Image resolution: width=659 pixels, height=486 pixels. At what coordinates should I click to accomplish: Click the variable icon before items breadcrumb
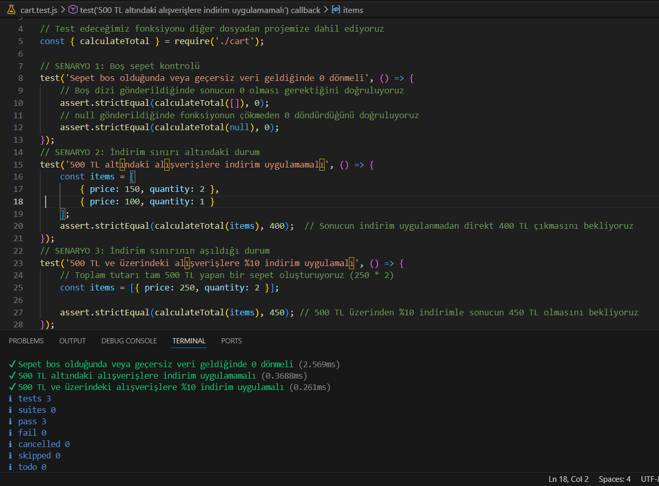pyautogui.click(x=336, y=10)
